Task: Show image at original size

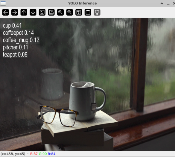Action: click(42, 12)
